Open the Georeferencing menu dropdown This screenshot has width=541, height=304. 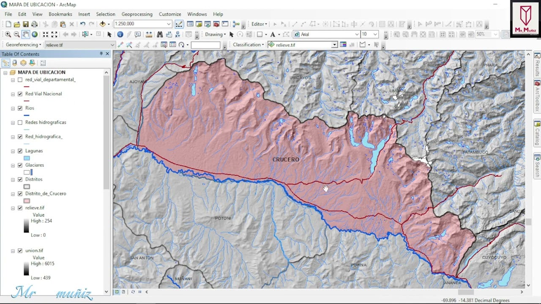pos(24,45)
